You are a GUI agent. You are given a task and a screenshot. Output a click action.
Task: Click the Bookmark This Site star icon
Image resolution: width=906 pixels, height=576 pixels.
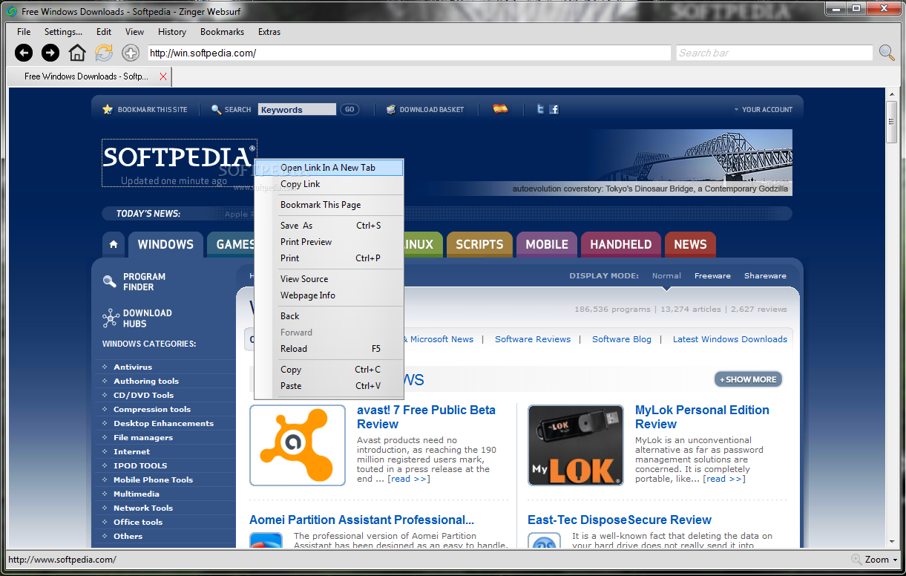pyautogui.click(x=108, y=109)
